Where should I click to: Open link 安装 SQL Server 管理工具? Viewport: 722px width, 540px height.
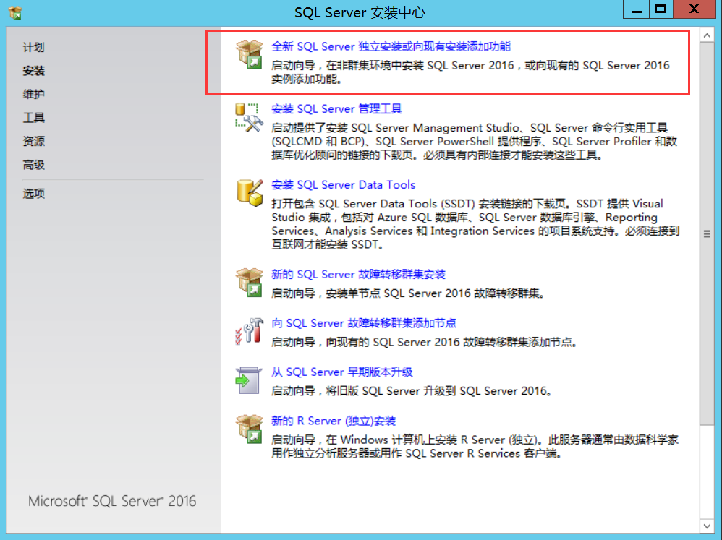pos(336,109)
